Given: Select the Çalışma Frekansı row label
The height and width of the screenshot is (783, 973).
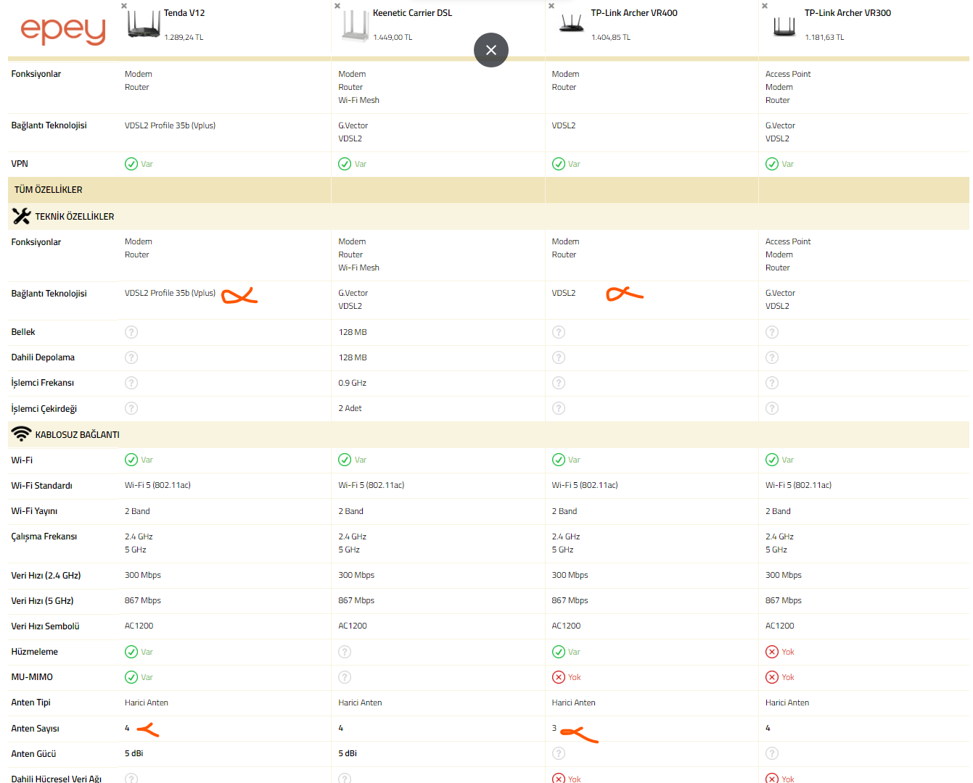Looking at the screenshot, I should click(x=44, y=536).
